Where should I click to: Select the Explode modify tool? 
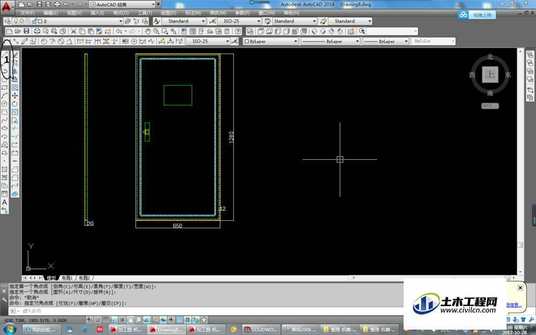[14, 194]
